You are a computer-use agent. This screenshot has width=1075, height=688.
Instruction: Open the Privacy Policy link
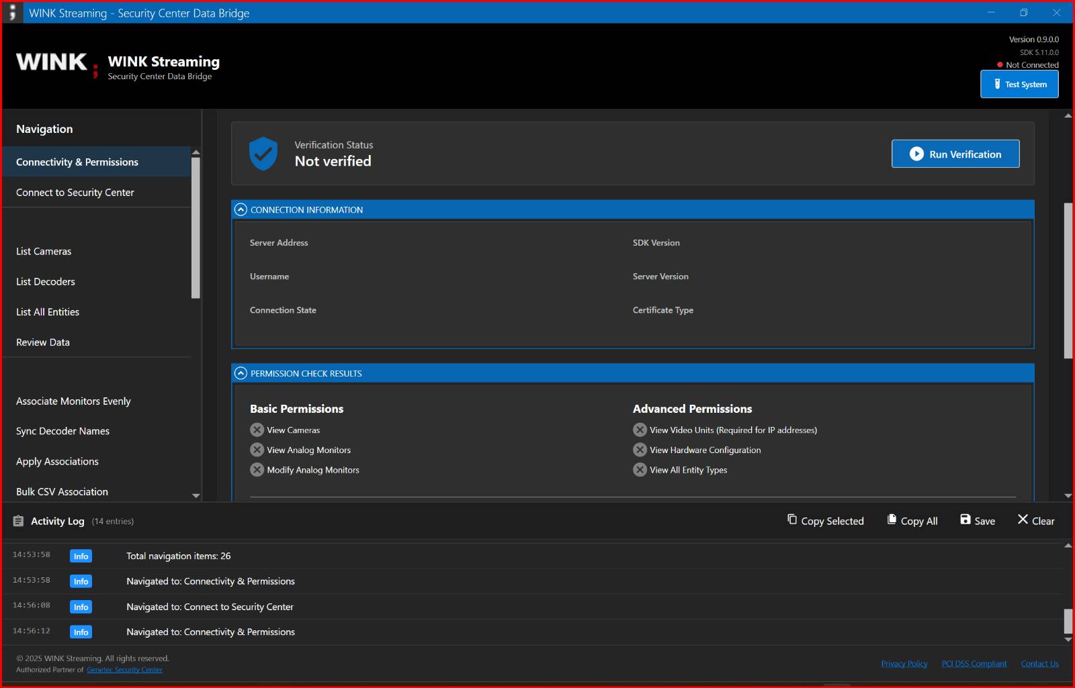coord(904,664)
